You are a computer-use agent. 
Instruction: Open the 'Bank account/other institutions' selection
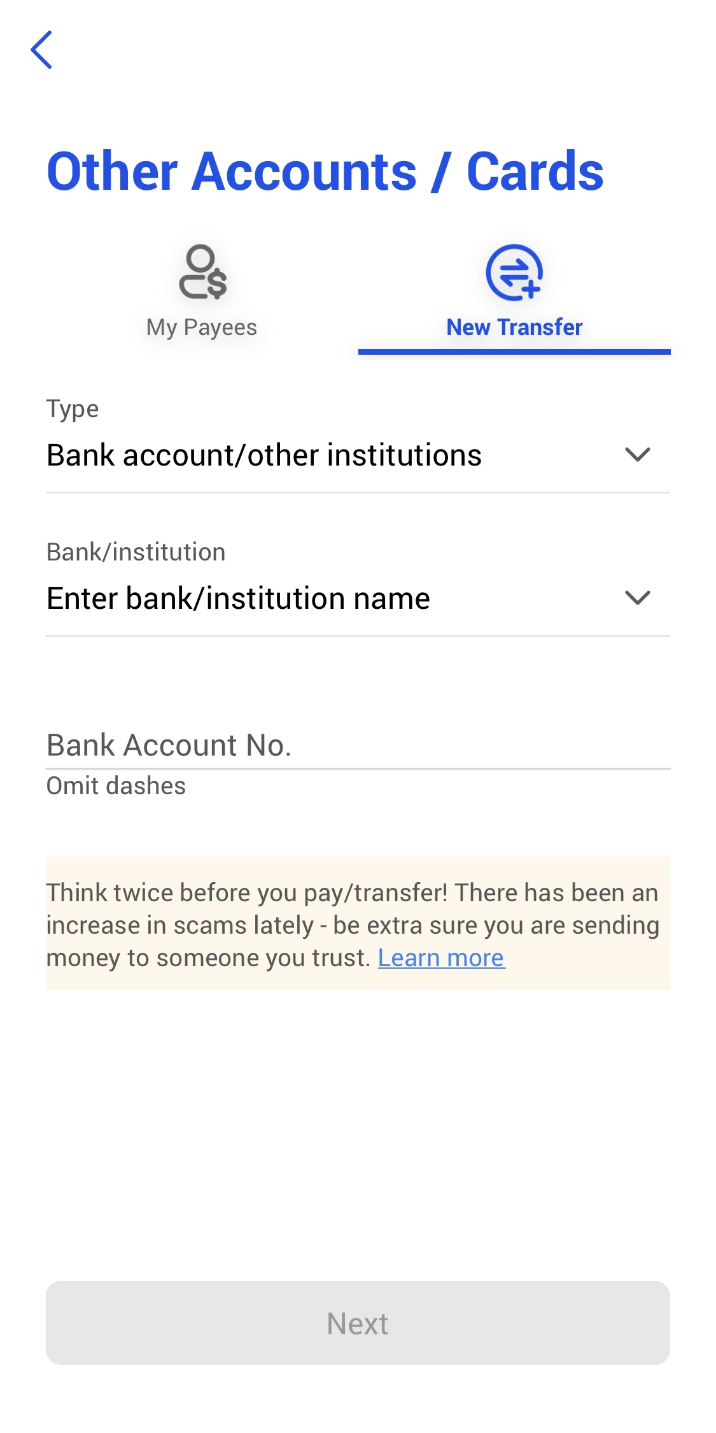click(x=264, y=455)
